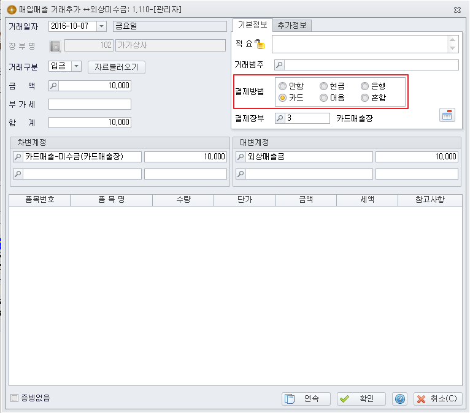470x413 pixels.
Task: Open the 거래일자 date dropdown arrow
Action: click(x=102, y=26)
